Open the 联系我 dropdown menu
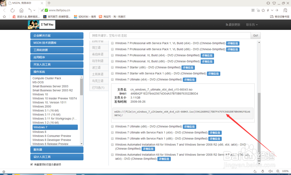Viewport: 291px width, 175px height. pyautogui.click(x=252, y=25)
